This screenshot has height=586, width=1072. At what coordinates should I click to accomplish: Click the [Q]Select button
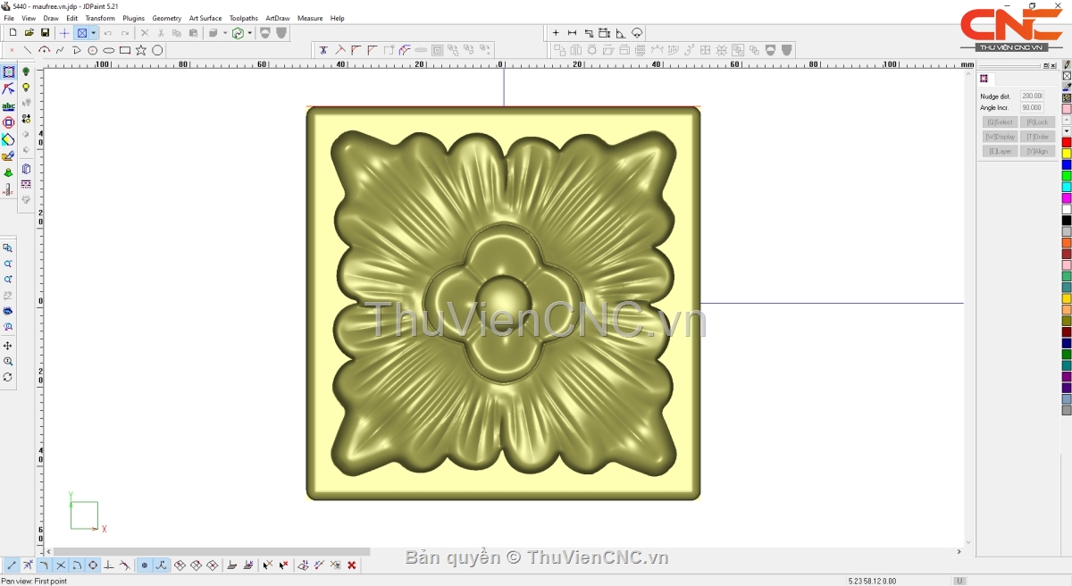[1000, 121]
